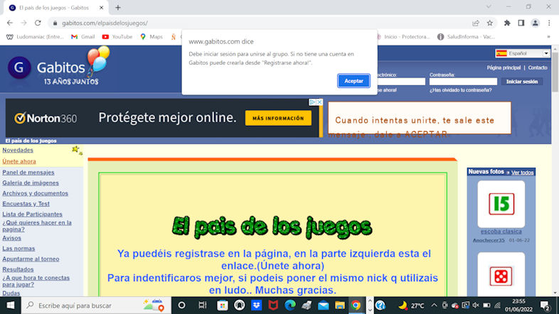Select the El pais de los juegos tab

55,8
